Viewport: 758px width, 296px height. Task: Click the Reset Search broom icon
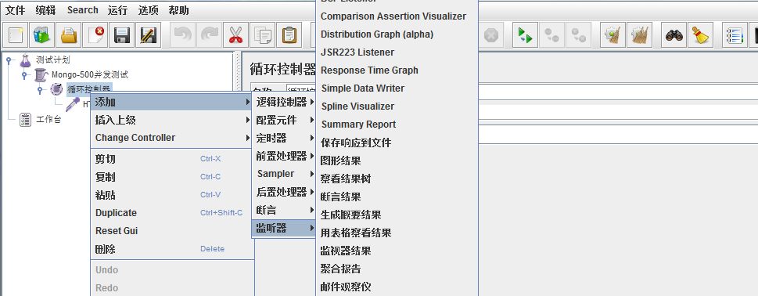700,34
